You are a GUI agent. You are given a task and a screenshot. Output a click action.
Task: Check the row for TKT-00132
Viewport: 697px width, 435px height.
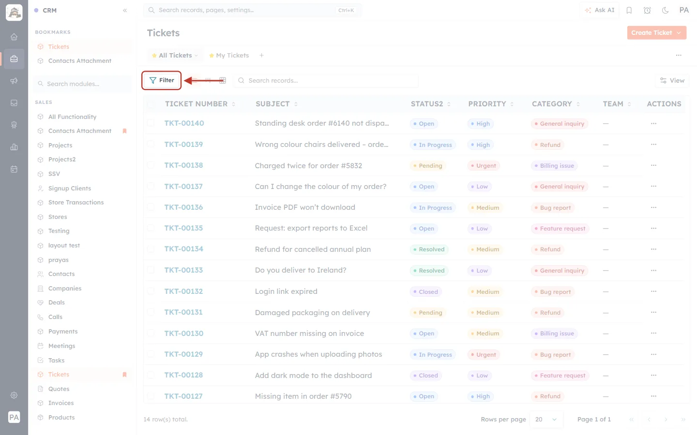point(151,291)
